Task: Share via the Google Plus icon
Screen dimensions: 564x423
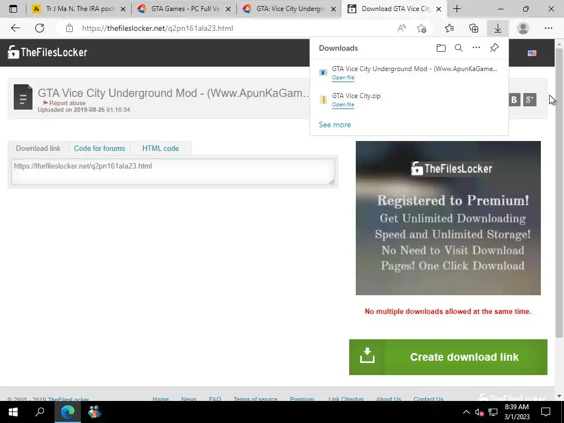Action: [529, 100]
